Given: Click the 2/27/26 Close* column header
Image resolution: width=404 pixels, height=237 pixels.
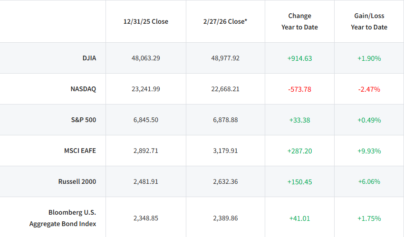Looking at the screenshot, I should (225, 22).
